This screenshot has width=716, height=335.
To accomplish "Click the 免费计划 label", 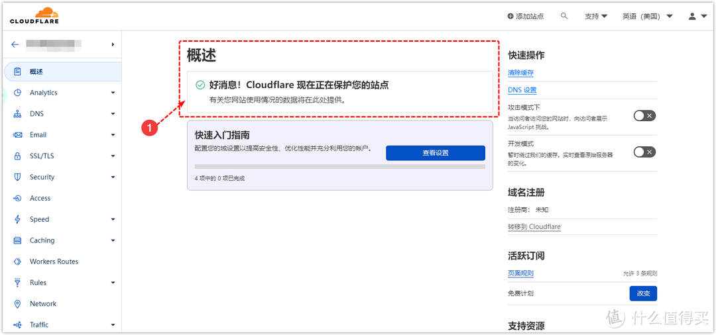I will coord(520,293).
